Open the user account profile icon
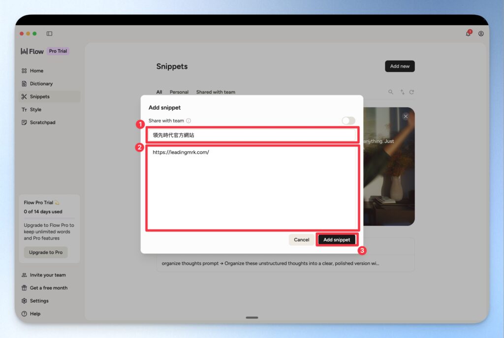Image resolution: width=504 pixels, height=338 pixels. pyautogui.click(x=481, y=33)
